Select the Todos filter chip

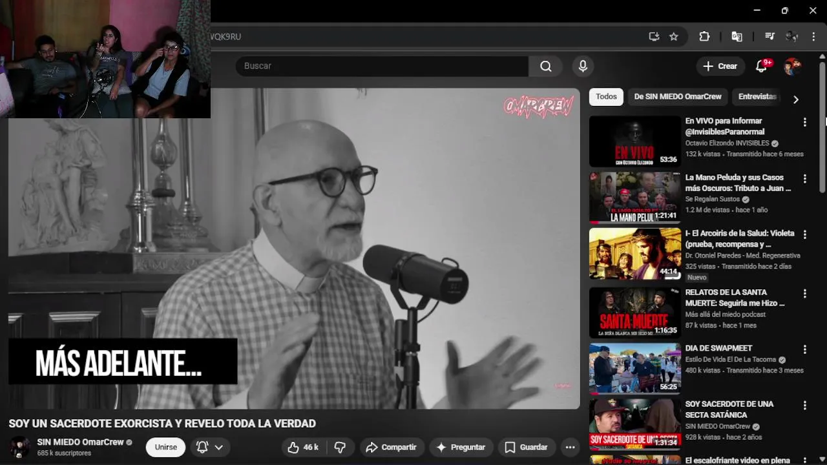(x=606, y=97)
